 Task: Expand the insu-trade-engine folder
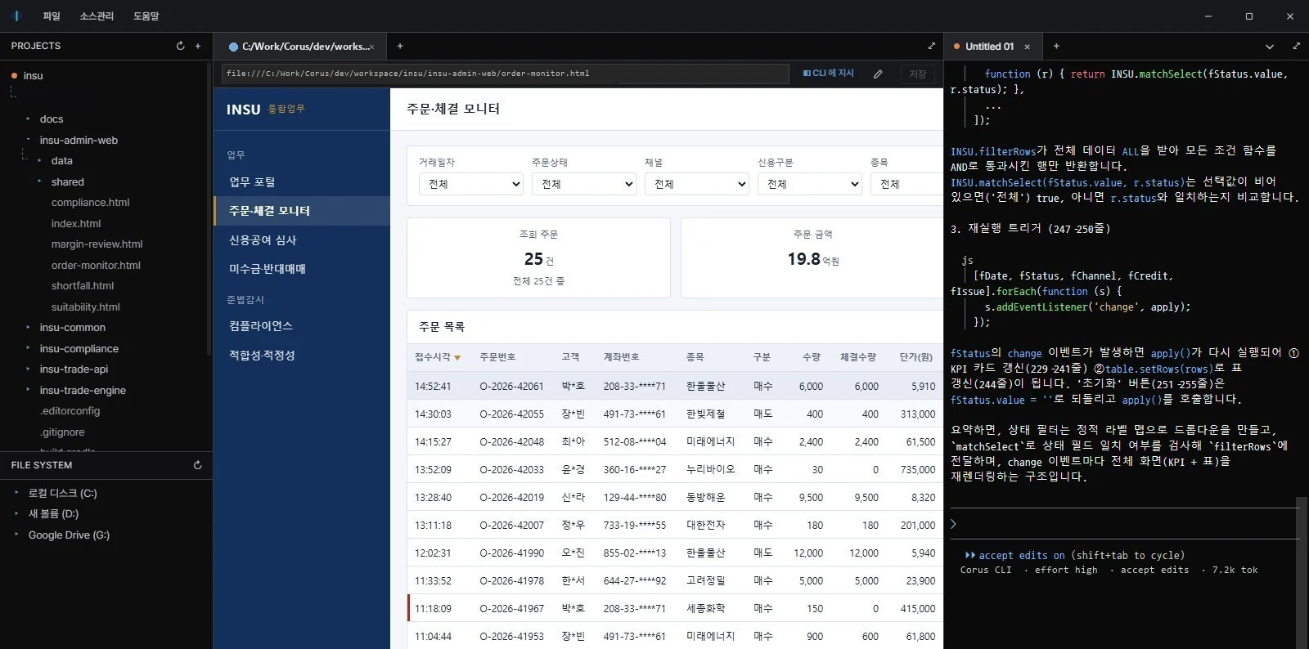(x=29, y=391)
